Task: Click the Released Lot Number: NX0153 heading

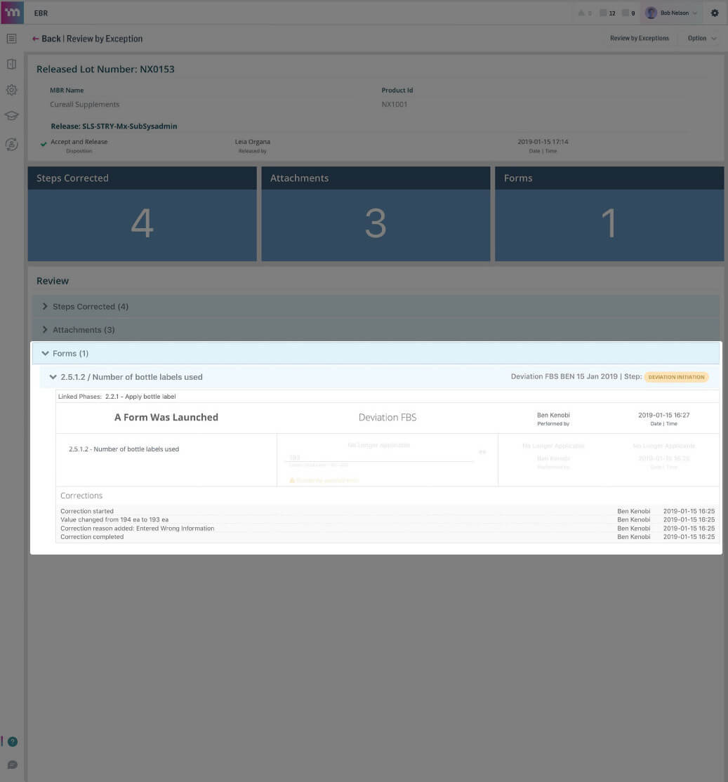Action: (x=105, y=69)
